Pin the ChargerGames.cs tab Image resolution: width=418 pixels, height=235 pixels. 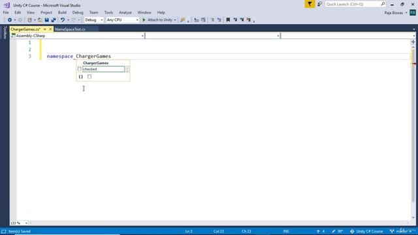(45, 29)
